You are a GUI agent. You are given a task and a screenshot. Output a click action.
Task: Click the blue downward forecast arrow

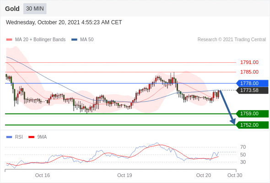tap(227, 107)
